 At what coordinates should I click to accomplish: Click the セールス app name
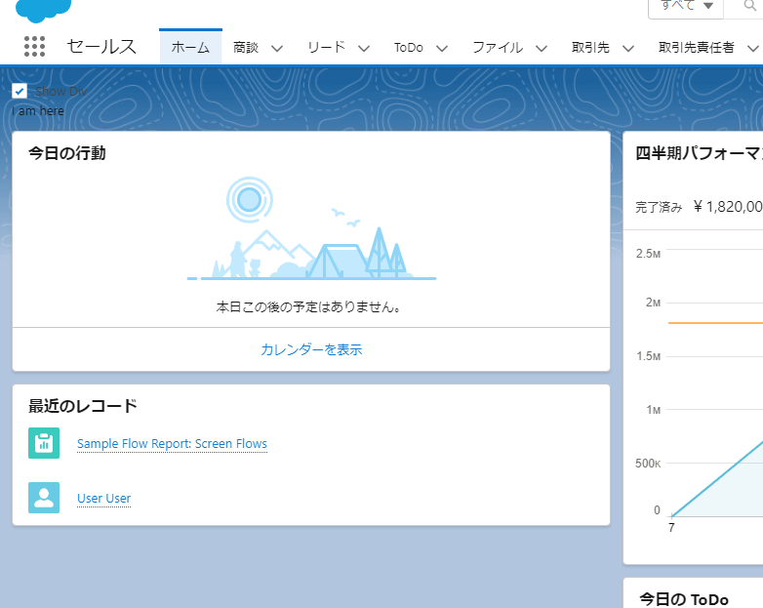point(101,47)
